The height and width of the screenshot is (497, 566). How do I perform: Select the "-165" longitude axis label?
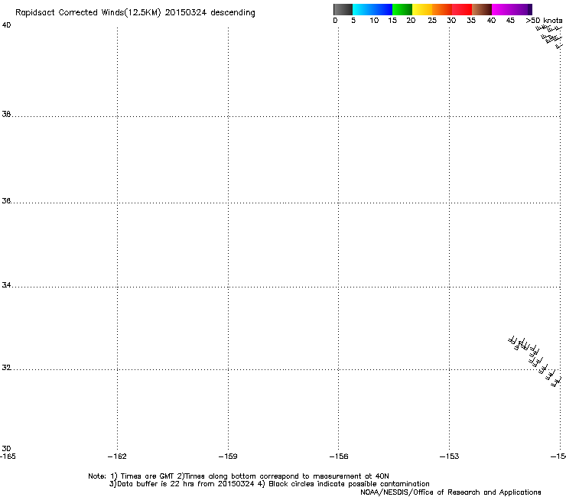8,456
